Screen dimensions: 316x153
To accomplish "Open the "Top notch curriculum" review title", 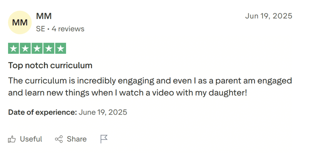I will (x=50, y=65).
